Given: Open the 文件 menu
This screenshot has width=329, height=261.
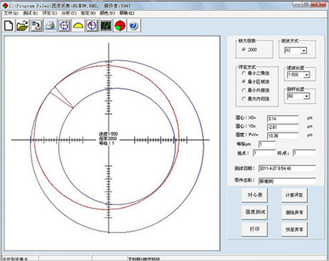Looking at the screenshot, I should coord(11,13).
